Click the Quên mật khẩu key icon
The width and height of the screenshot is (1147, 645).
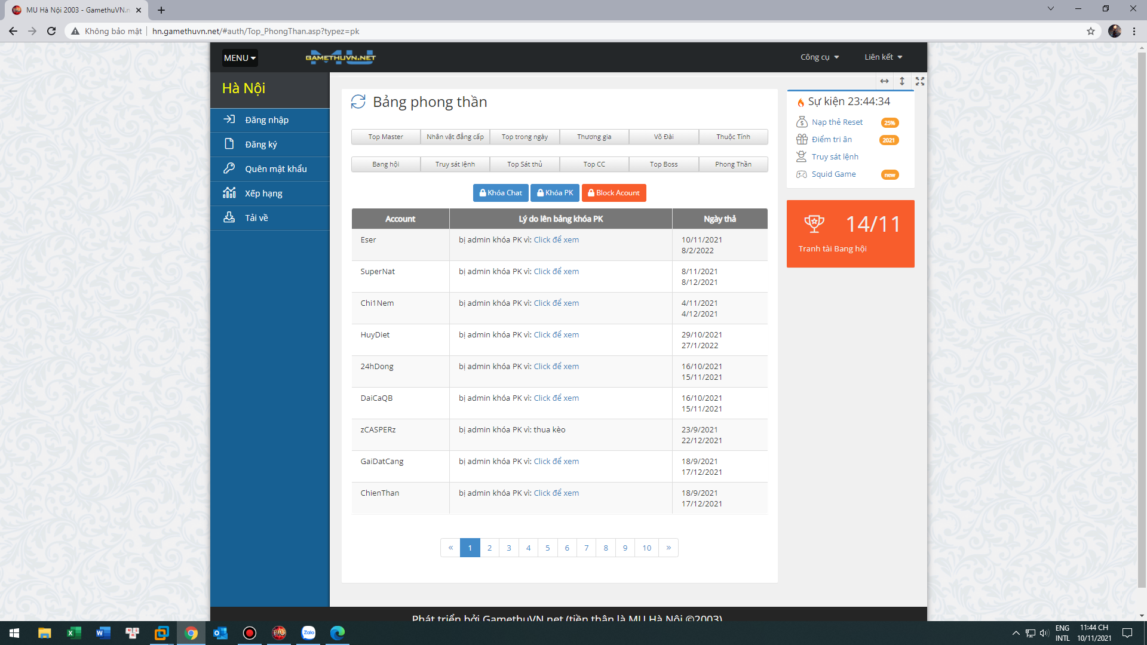pos(229,168)
